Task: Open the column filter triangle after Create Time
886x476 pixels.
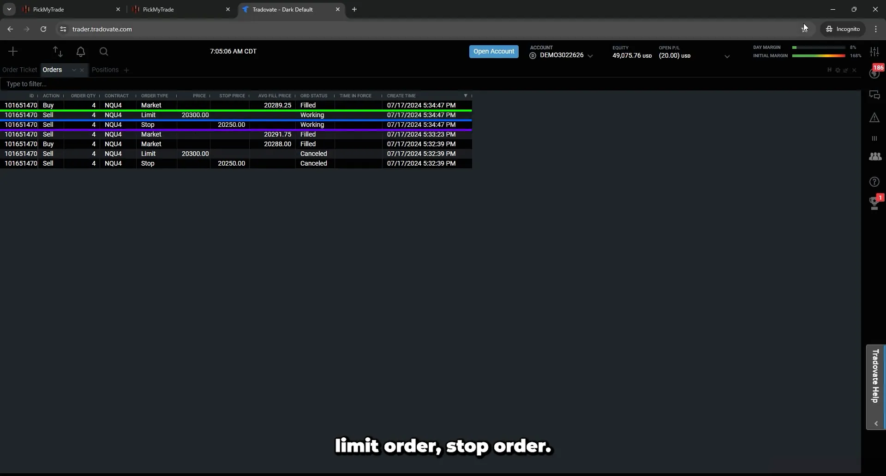Action: (x=466, y=95)
